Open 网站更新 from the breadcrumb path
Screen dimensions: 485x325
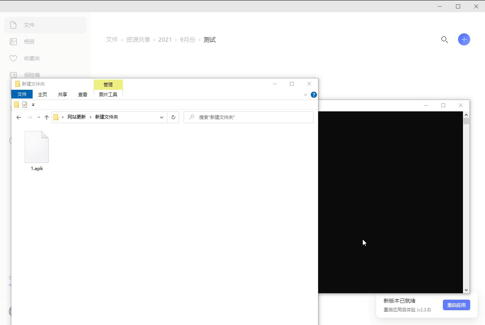click(x=77, y=117)
